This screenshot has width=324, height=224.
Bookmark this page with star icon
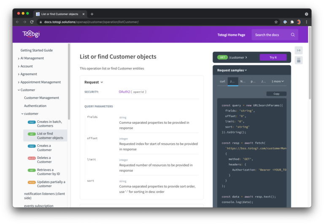pyautogui.click(x=276, y=22)
